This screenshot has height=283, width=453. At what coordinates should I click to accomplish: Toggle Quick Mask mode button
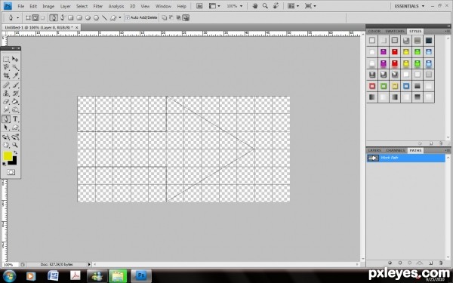[11, 172]
